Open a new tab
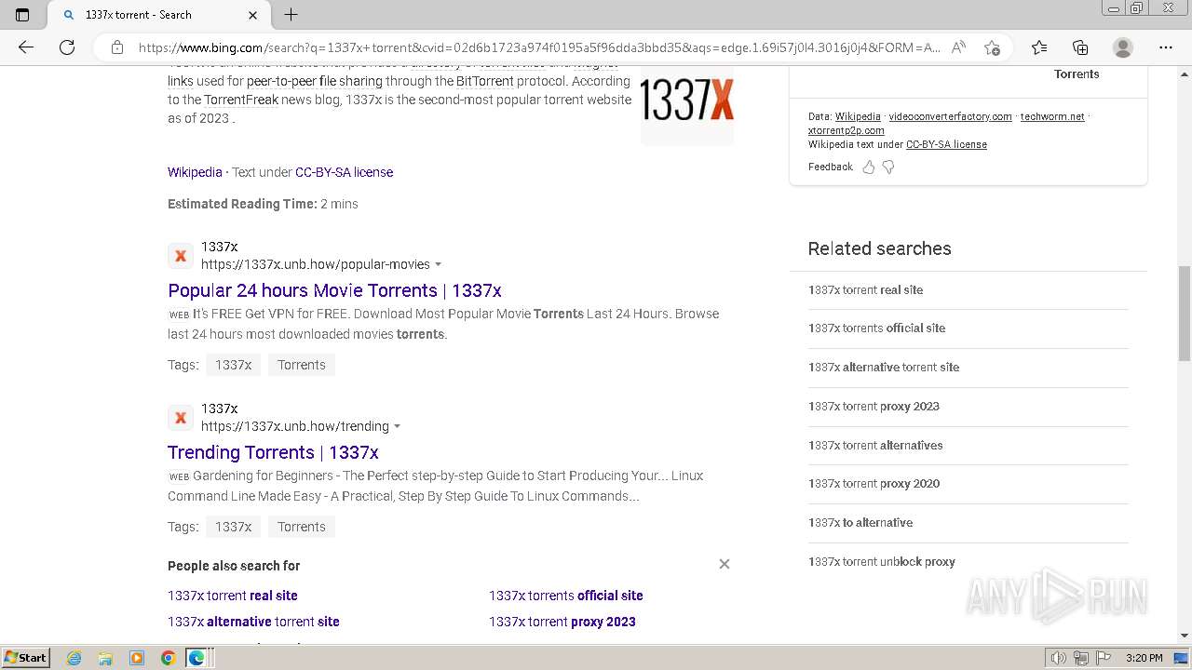 (x=291, y=15)
